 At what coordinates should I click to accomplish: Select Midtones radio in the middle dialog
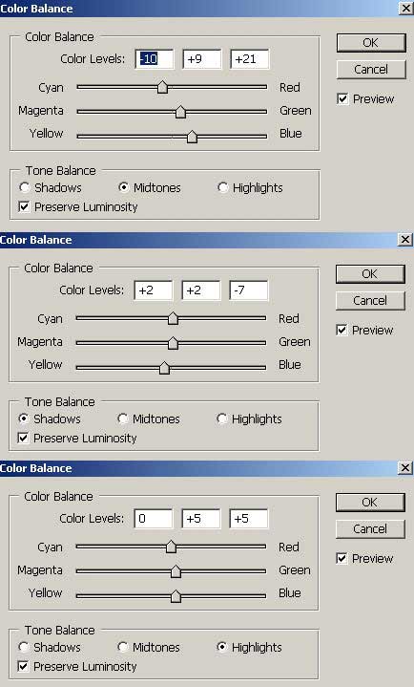(123, 419)
